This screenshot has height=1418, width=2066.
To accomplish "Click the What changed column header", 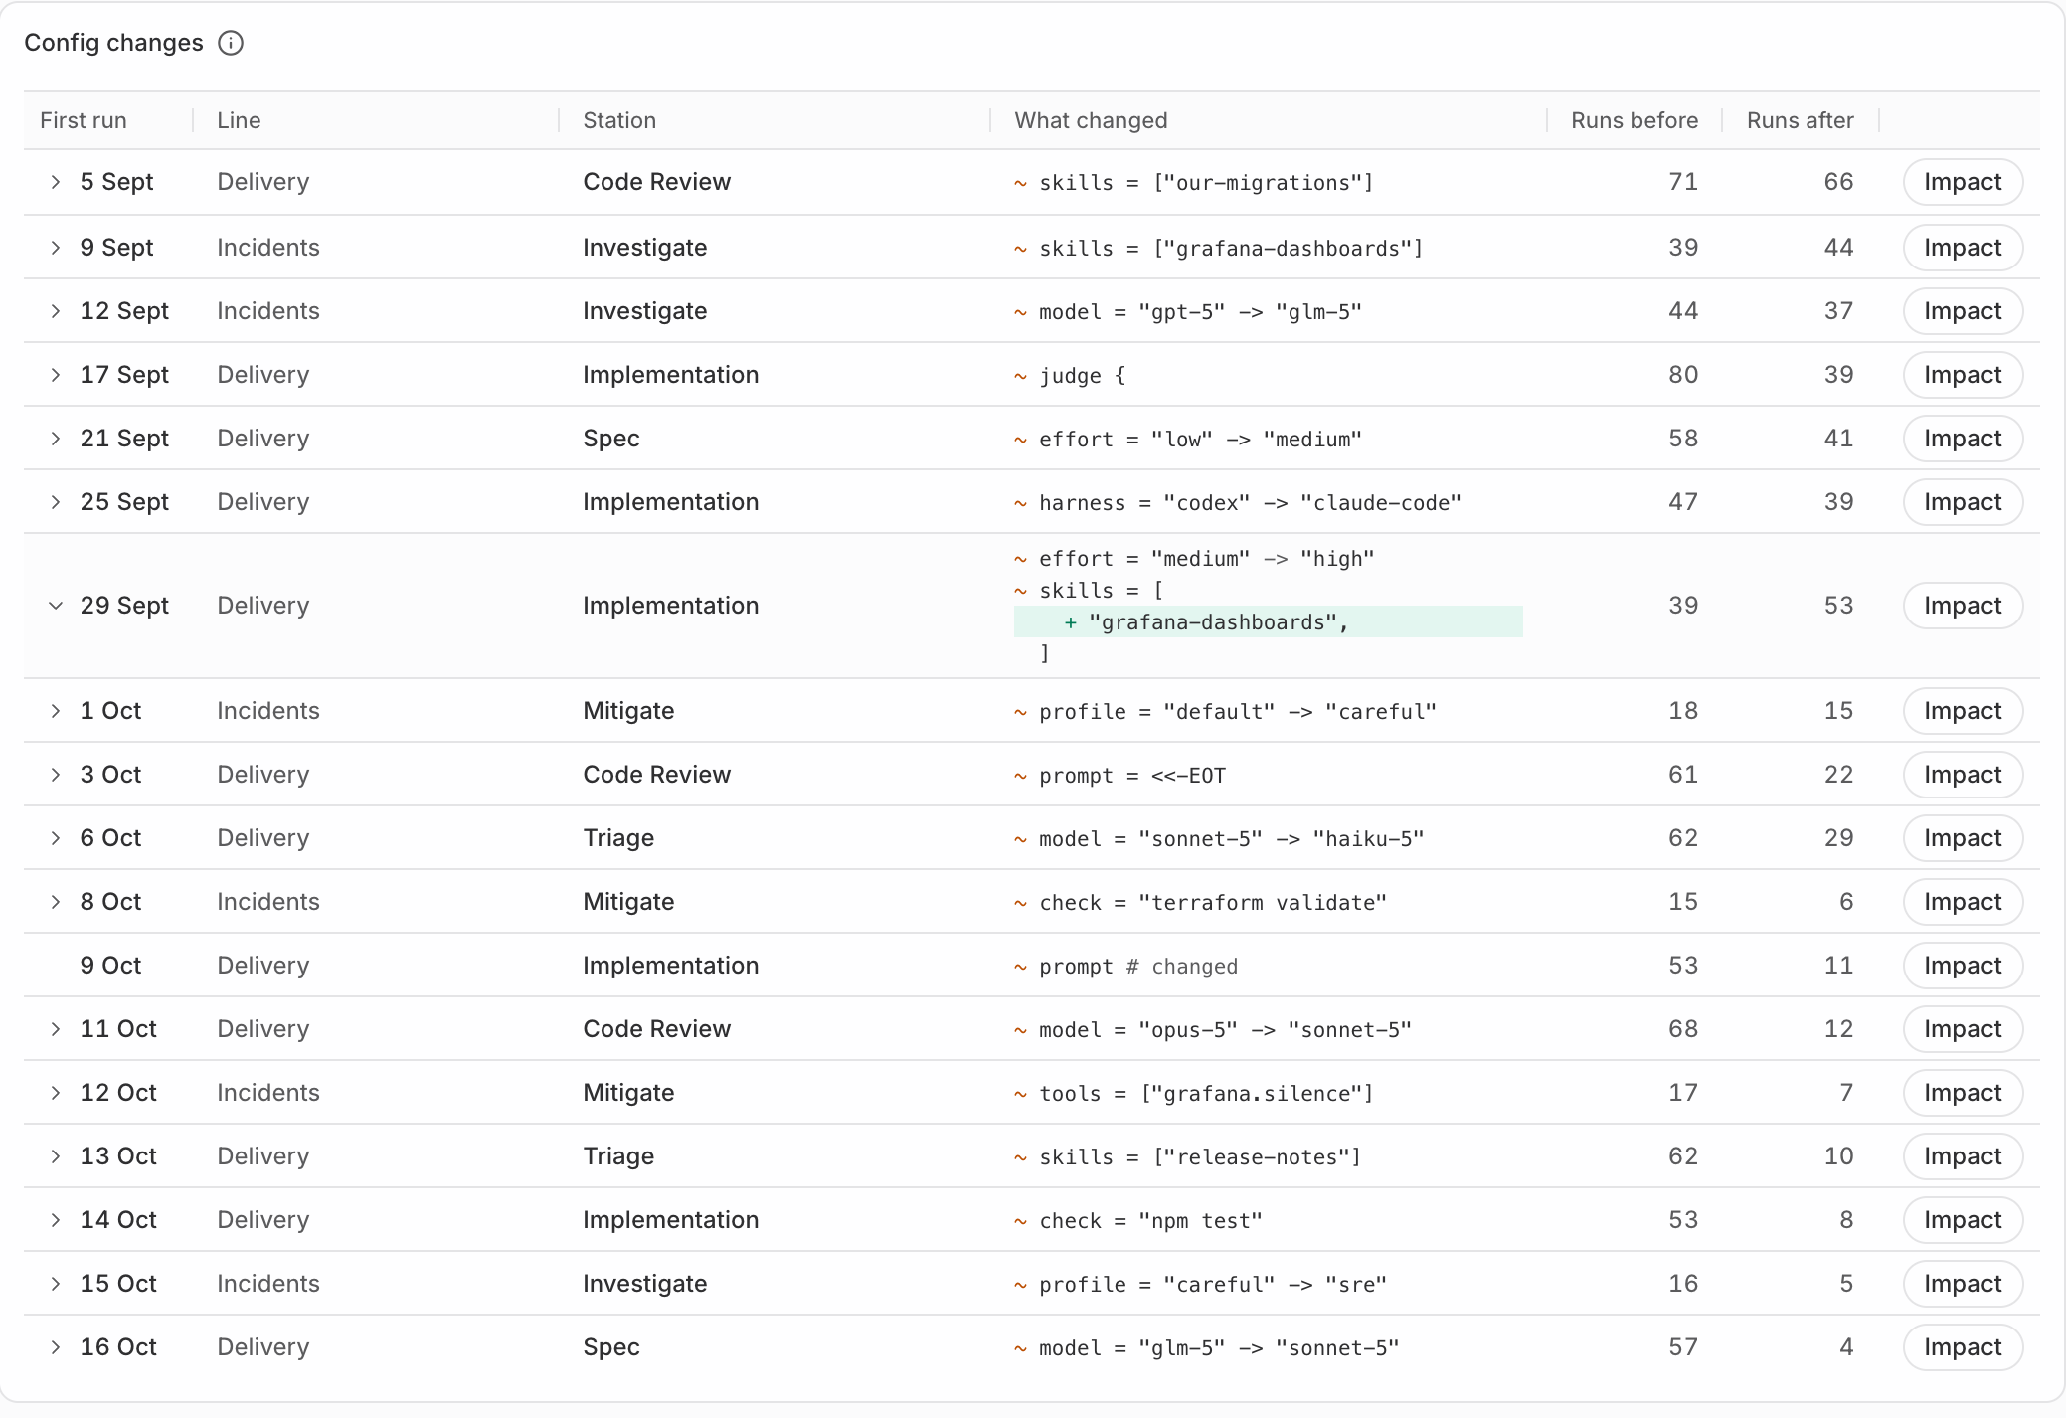I will (x=1091, y=120).
